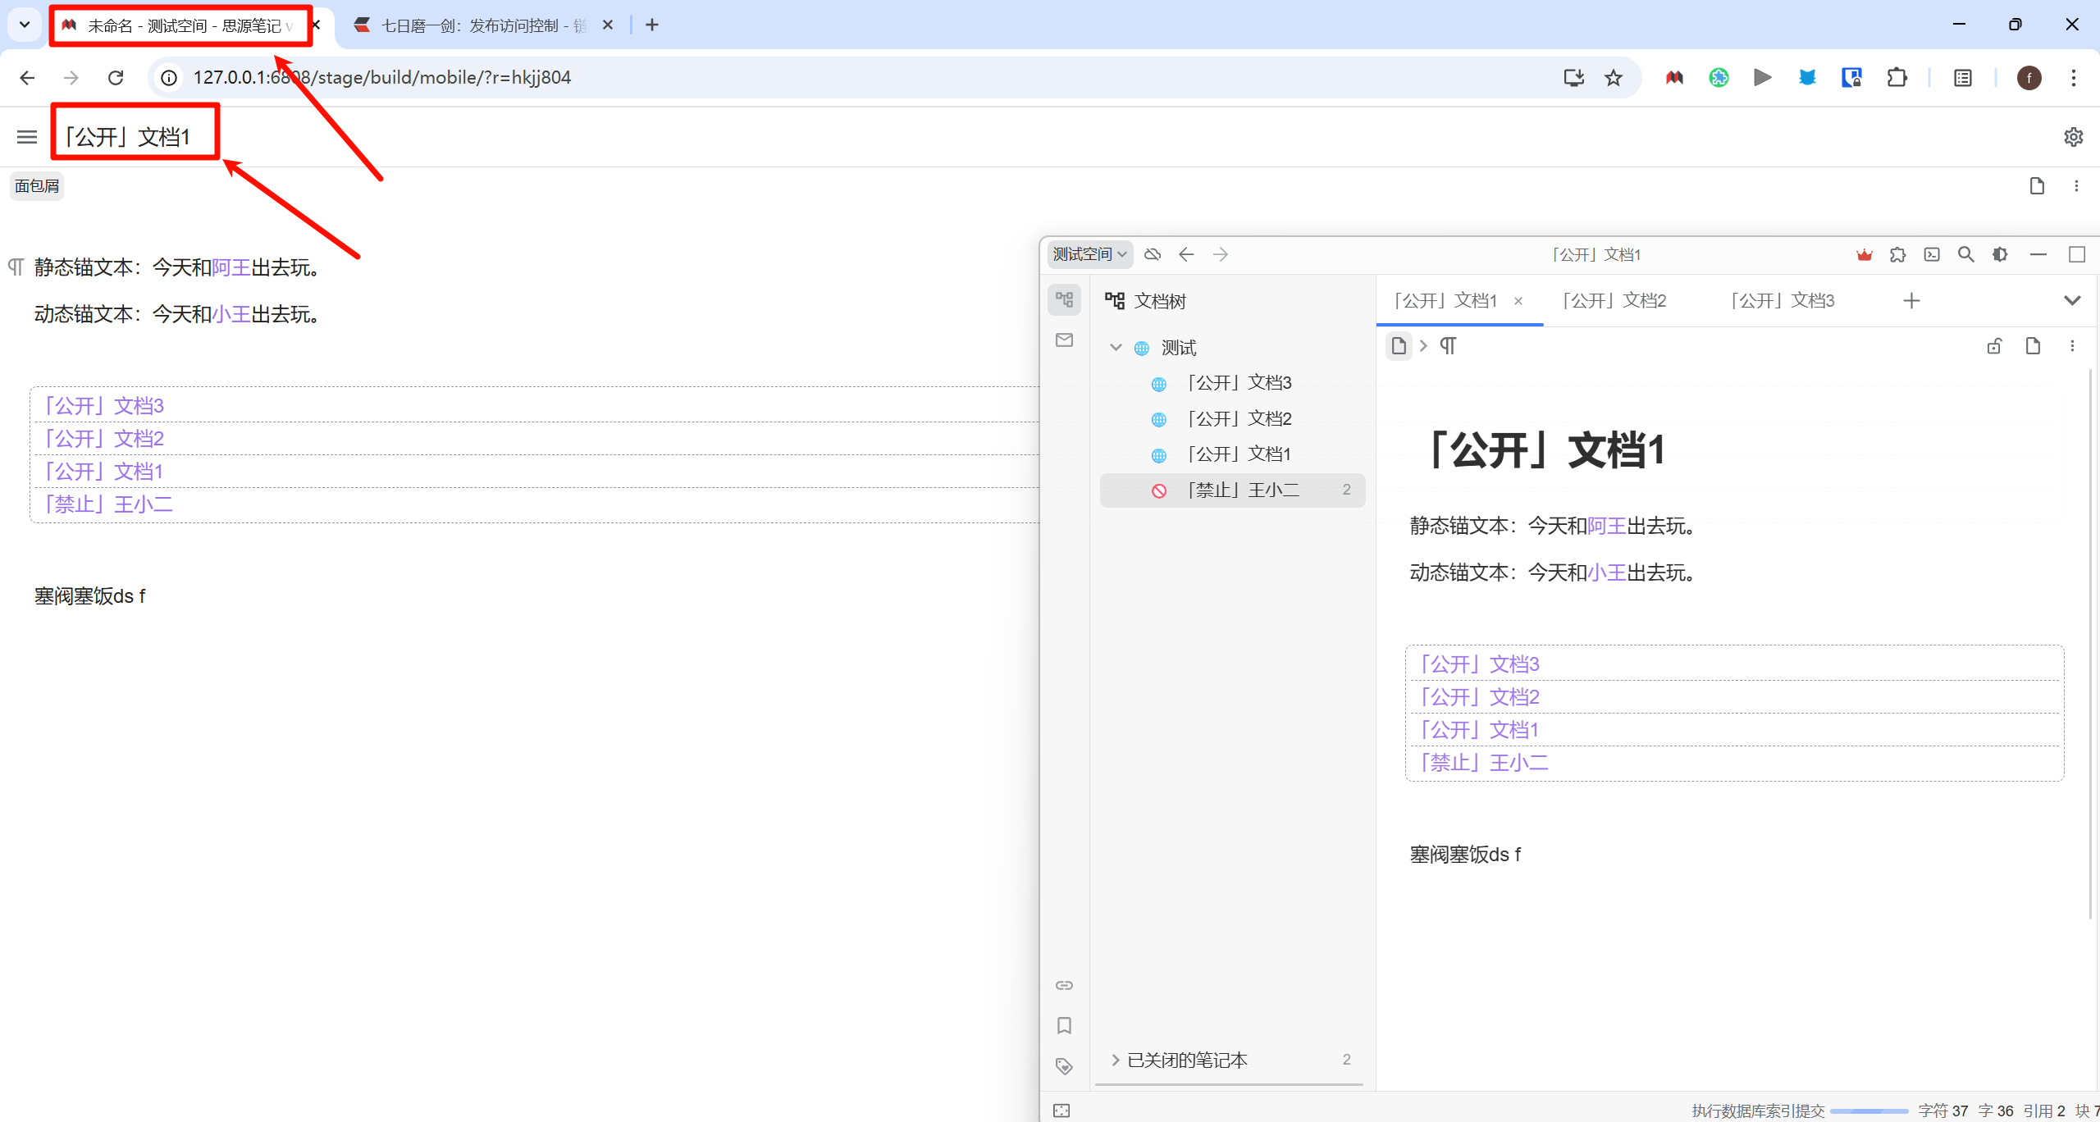Toggle the document edit lock icon
This screenshot has width=2100, height=1122.
[x=1994, y=346]
